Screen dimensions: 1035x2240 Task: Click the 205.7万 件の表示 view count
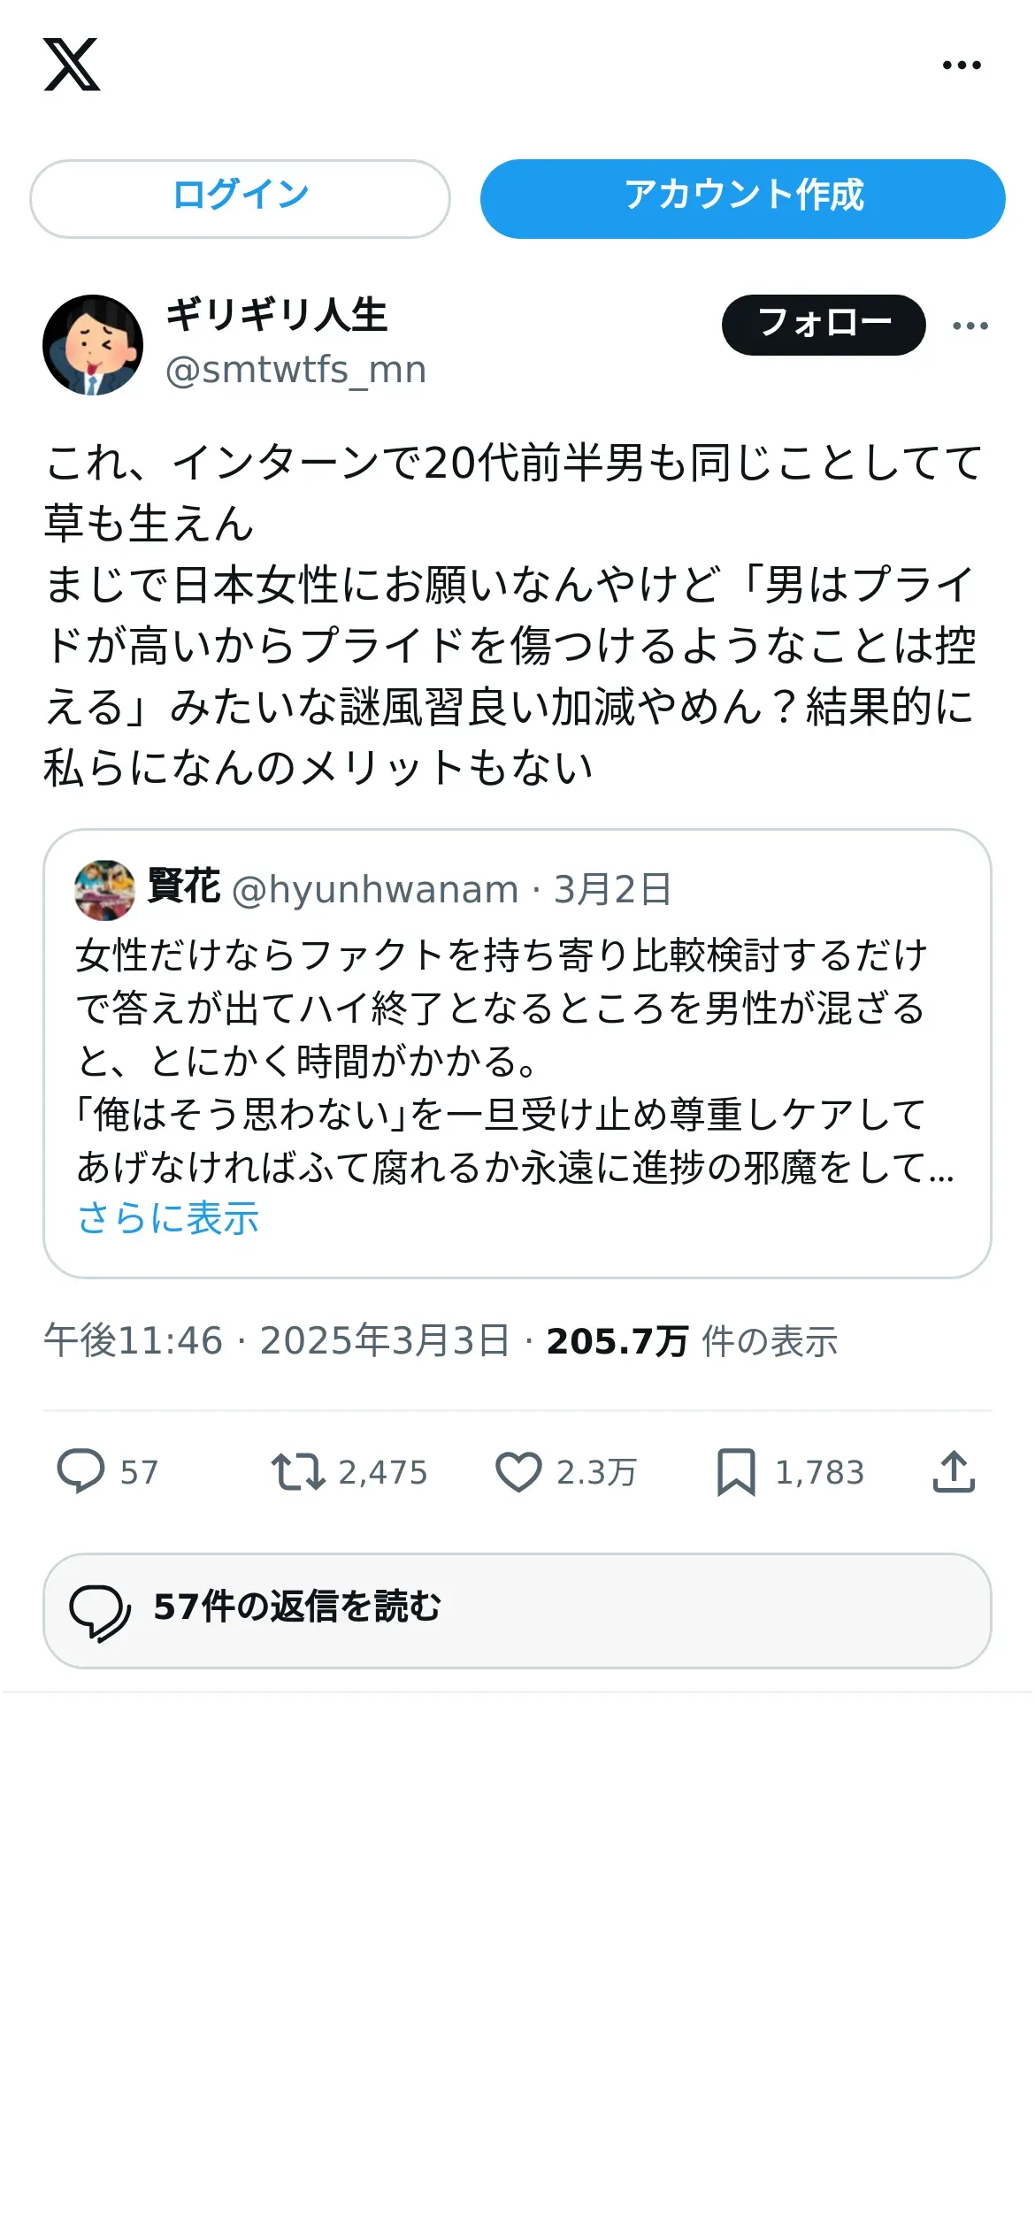point(692,1341)
